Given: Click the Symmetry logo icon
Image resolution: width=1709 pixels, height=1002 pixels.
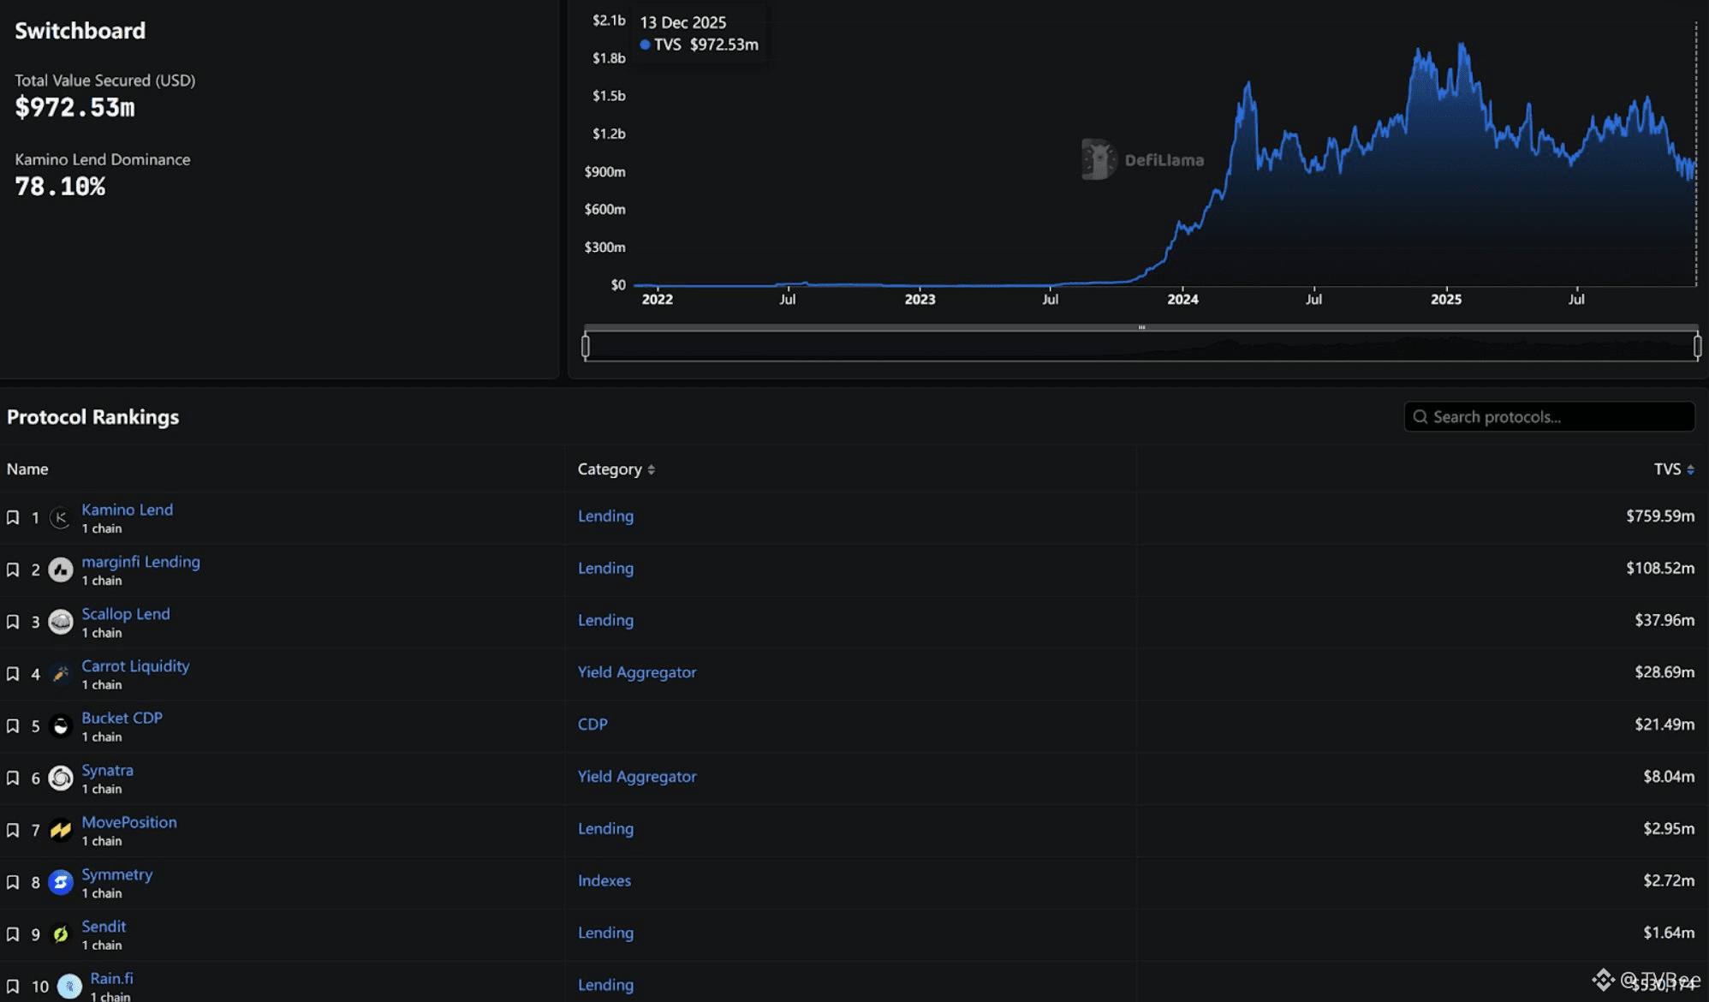Looking at the screenshot, I should point(60,882).
